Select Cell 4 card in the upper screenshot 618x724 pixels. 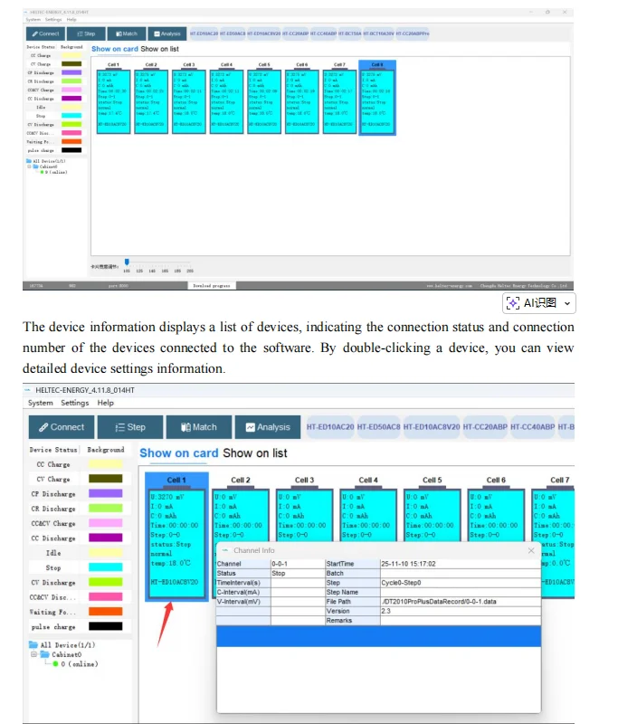[226, 98]
